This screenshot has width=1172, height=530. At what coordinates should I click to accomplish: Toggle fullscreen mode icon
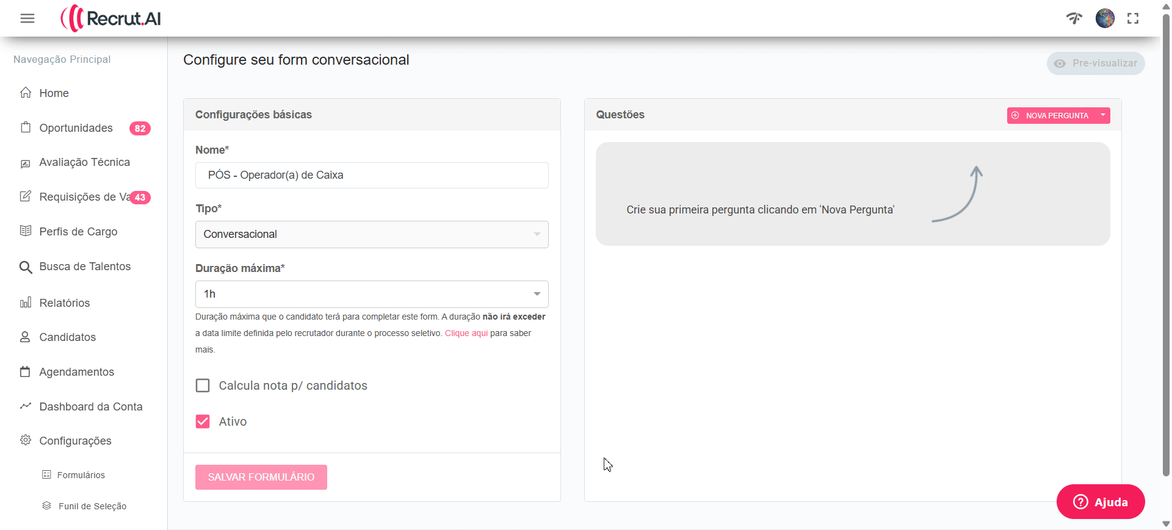[x=1133, y=18]
